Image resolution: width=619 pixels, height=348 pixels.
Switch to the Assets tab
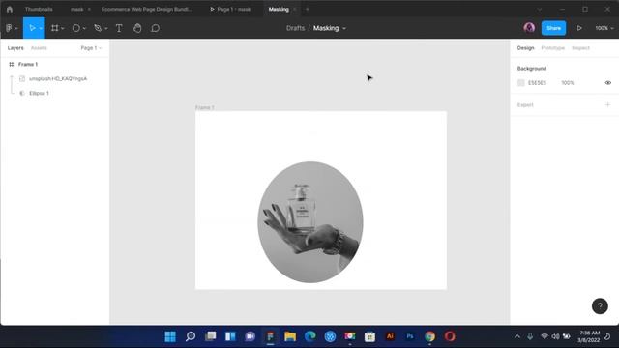coord(39,48)
